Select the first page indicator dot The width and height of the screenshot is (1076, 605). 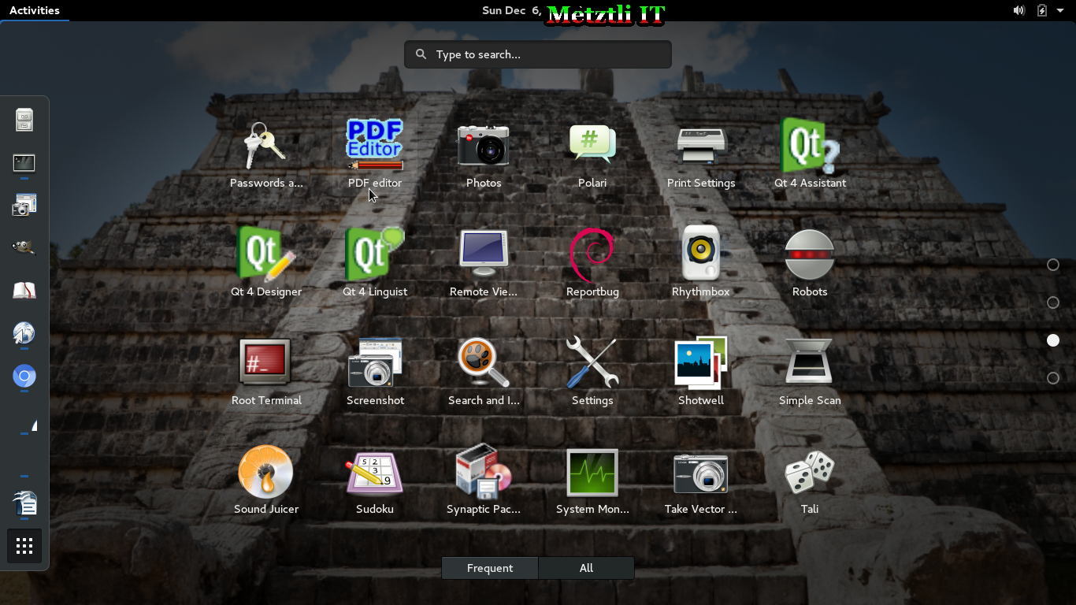(x=1053, y=265)
